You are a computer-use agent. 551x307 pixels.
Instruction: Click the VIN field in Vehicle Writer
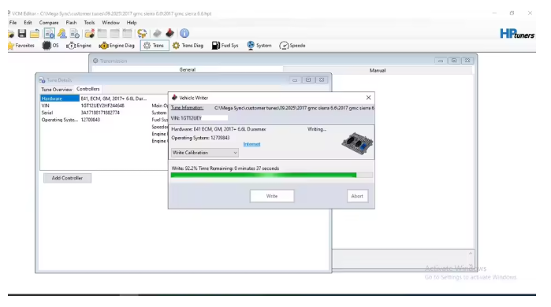[x=199, y=118]
